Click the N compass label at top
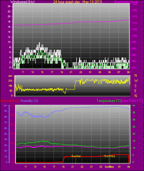The width and height of the screenshot is (144, 171). [136, 75]
